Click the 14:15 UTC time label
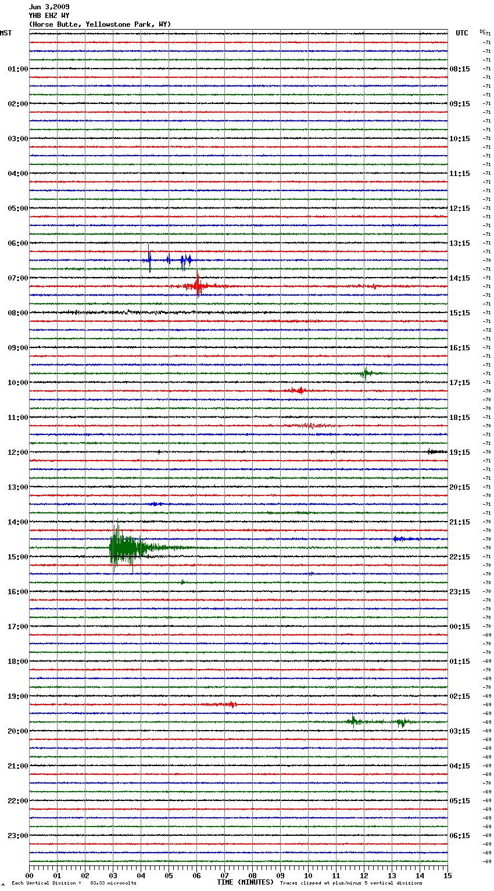Viewport: 494px width, 891px height. 460,278
